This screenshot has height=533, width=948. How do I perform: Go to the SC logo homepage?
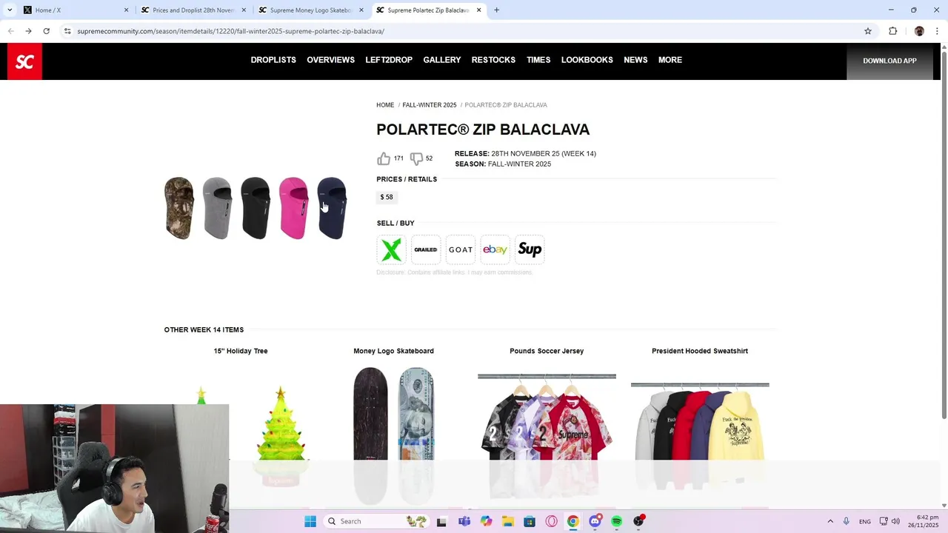tap(24, 61)
